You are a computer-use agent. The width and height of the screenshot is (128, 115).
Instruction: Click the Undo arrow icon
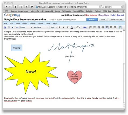pos(13,27)
